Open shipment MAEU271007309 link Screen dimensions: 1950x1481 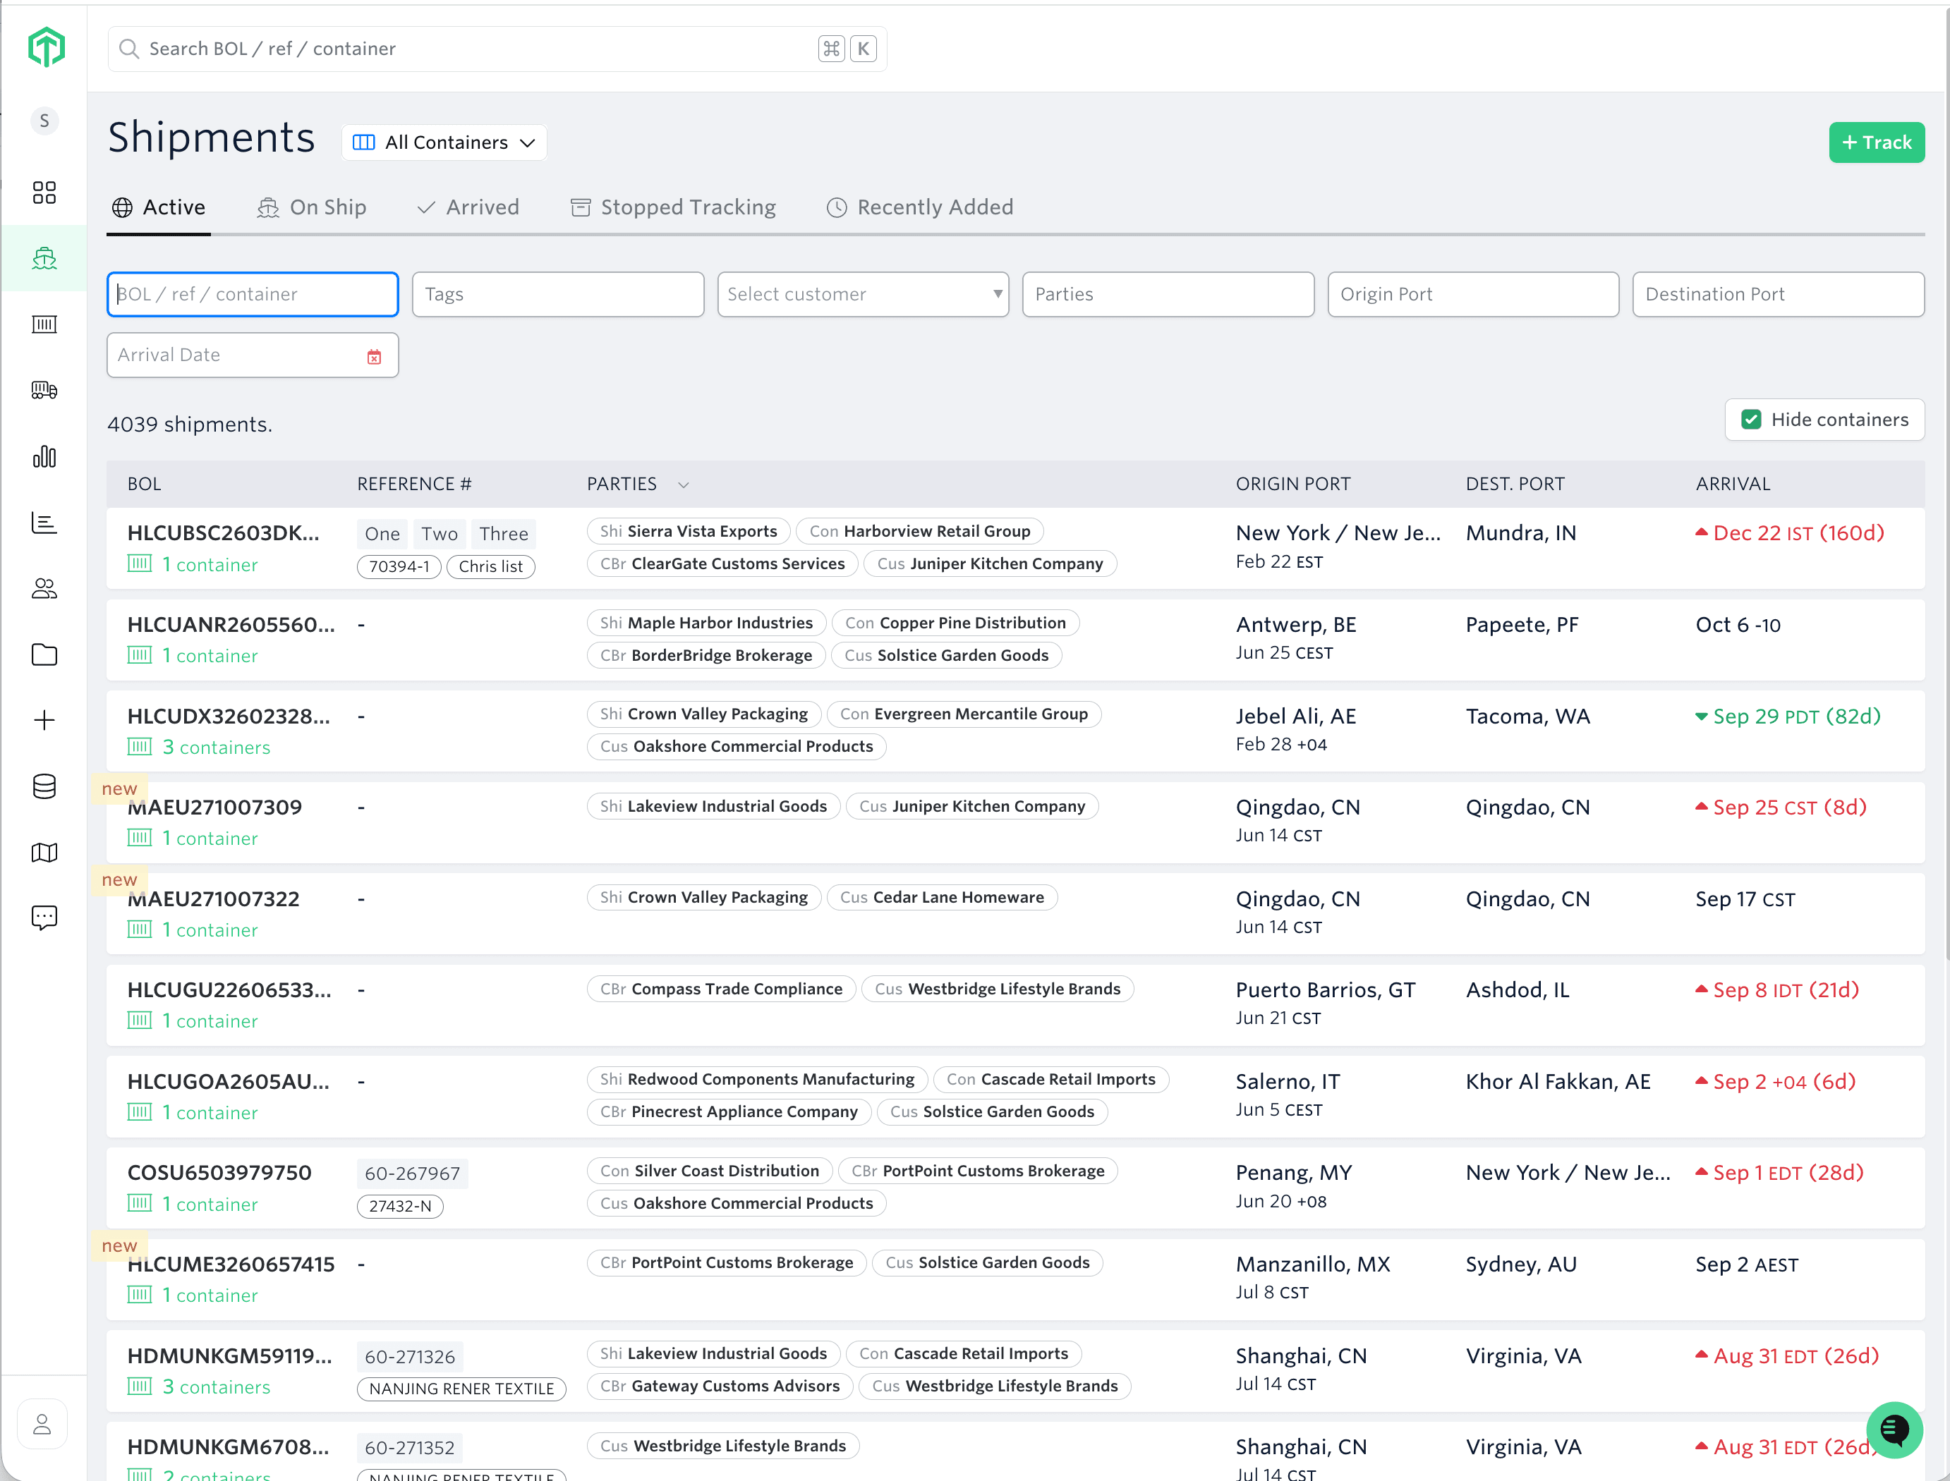tap(215, 807)
